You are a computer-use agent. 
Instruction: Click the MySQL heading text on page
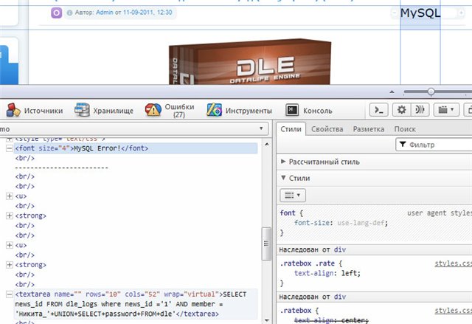click(420, 13)
